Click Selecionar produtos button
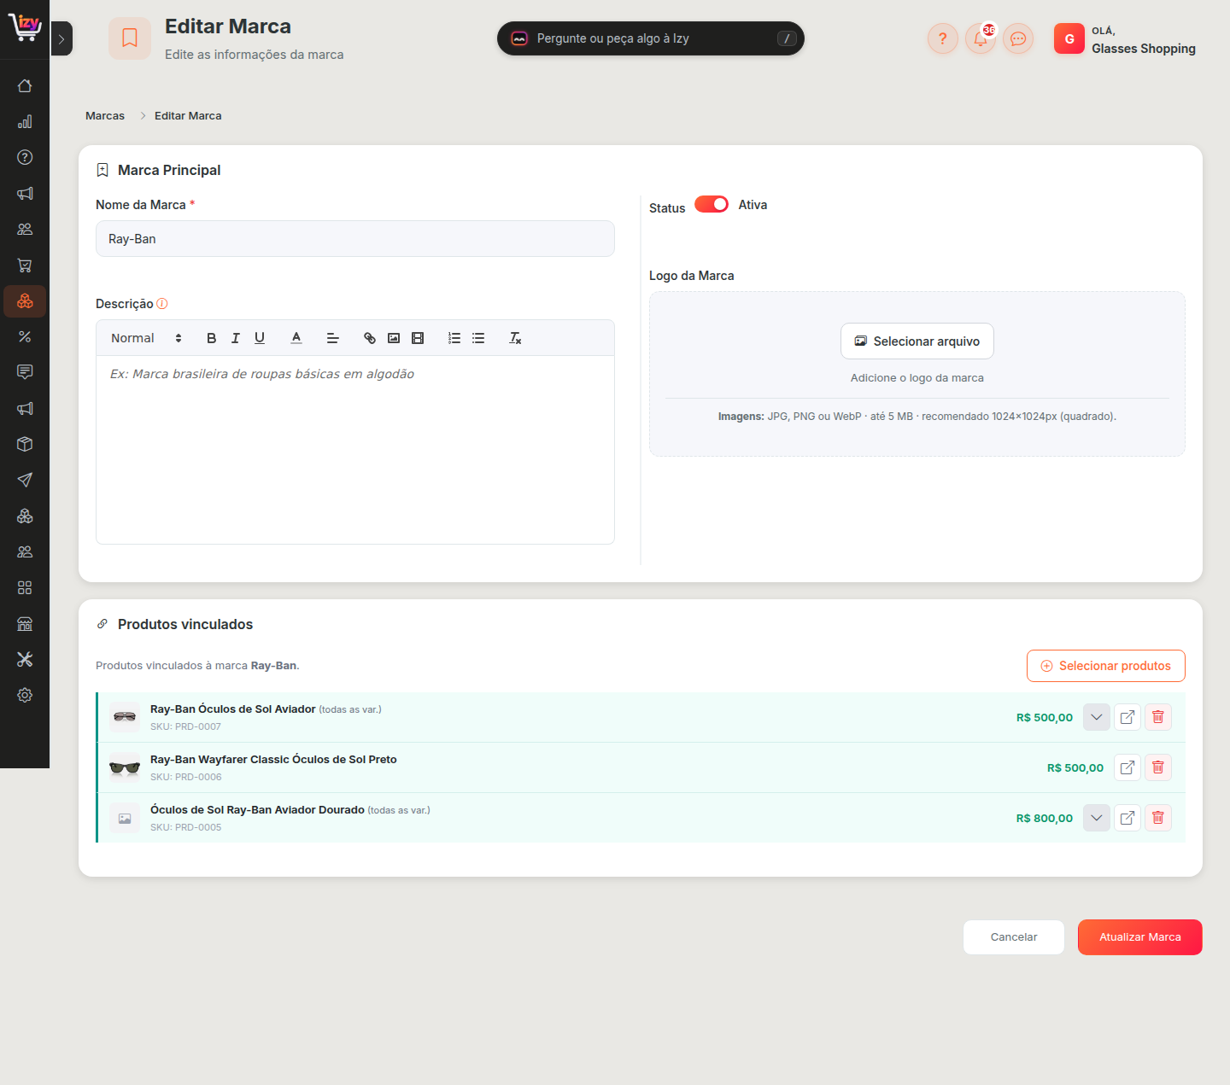 (1106, 666)
